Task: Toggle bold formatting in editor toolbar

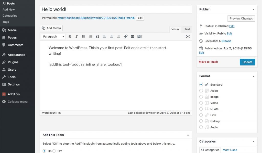Action: point(70,37)
